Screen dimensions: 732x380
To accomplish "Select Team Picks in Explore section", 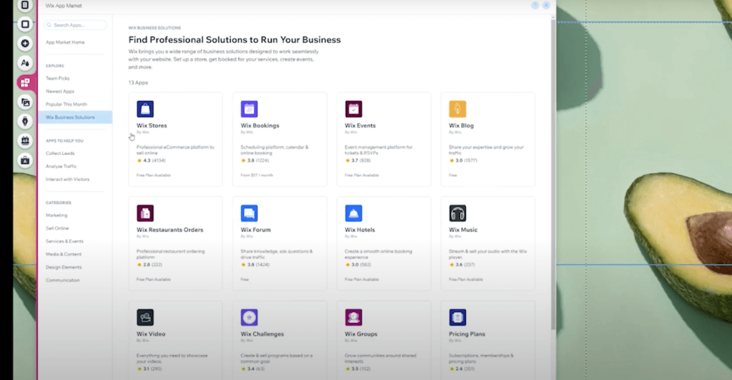I will pyautogui.click(x=57, y=79).
